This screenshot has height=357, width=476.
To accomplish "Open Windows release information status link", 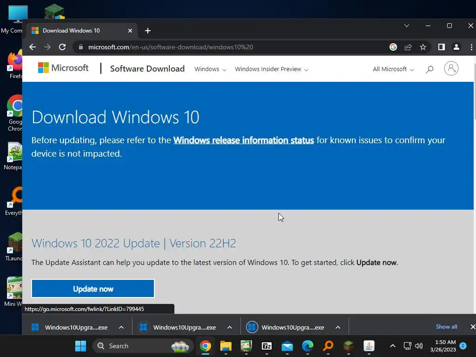I will pos(244,140).
